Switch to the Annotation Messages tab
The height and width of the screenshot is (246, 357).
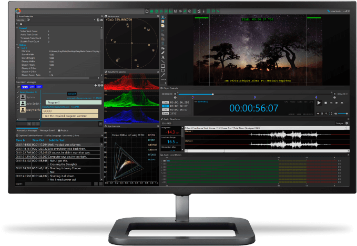coord(27,130)
